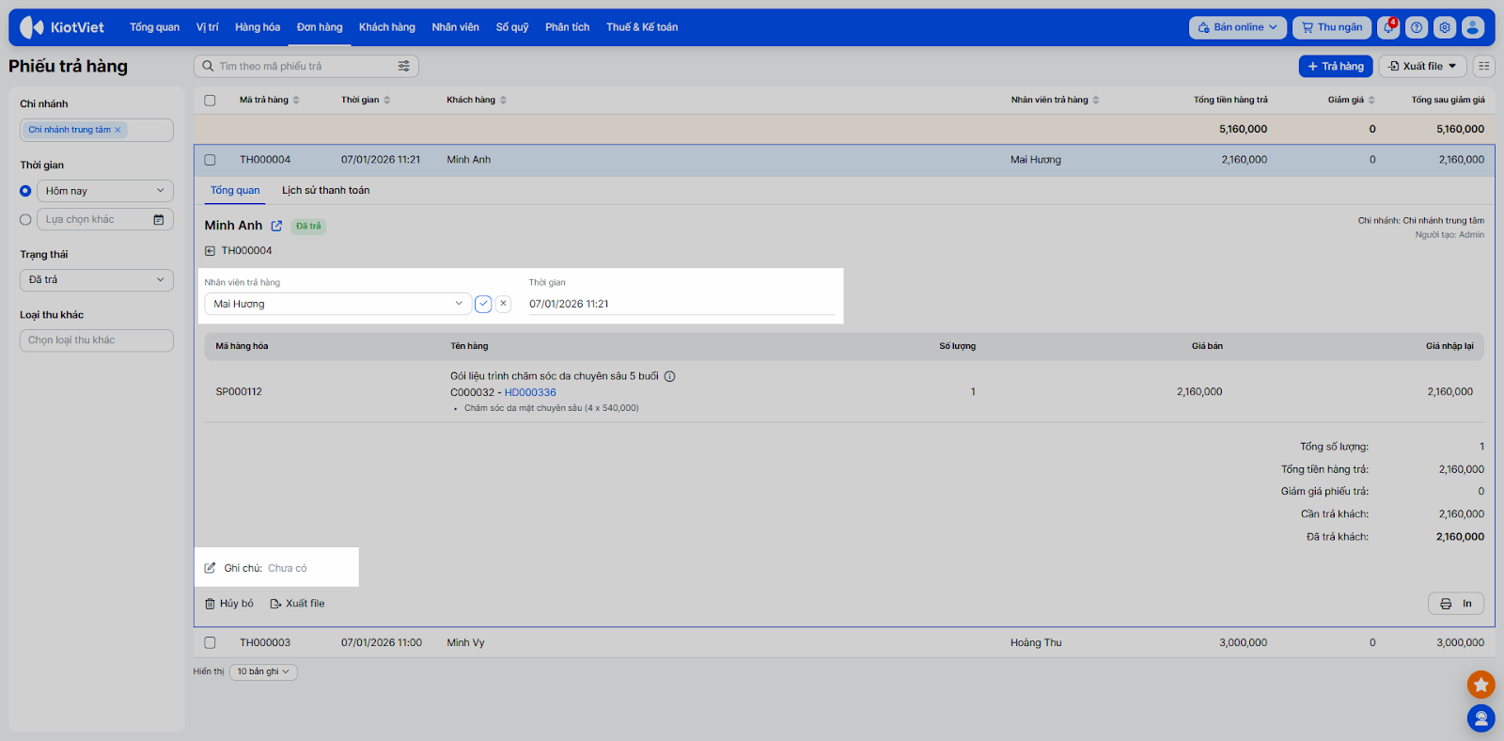This screenshot has width=1504, height=741.
Task: Click the Hủy bỏ button
Action: tap(229, 604)
